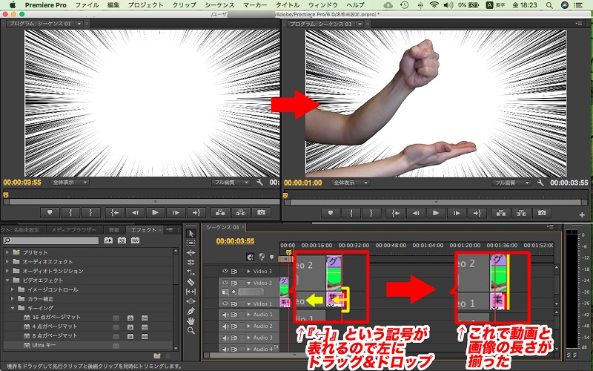This screenshot has height=371, width=593.
Task: Expand the プリセット folder
Action: pos(7,252)
